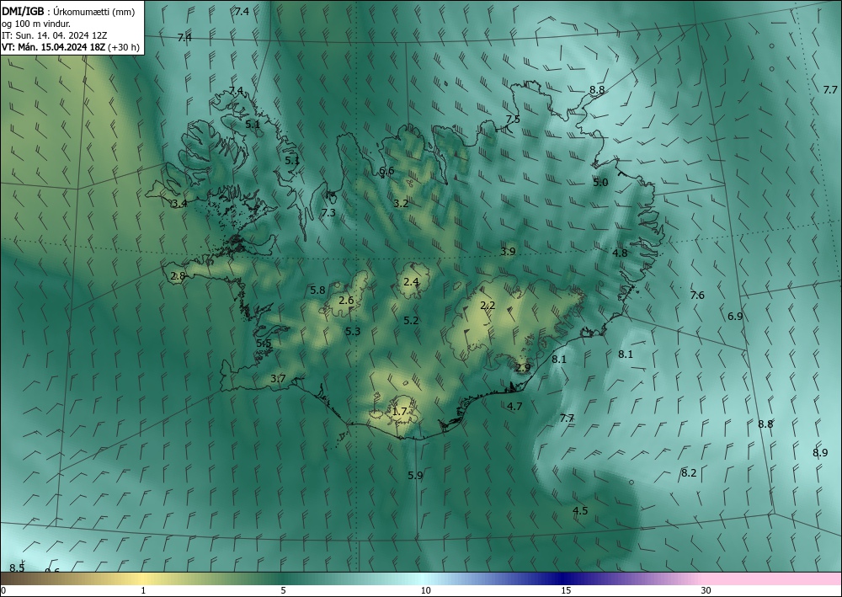Click the '(+30 h)' forecast offset text

click(x=124, y=47)
